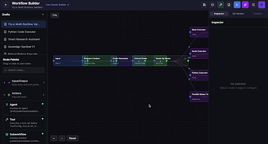
Task: Add an Agent node from the palette
Action: (24, 107)
